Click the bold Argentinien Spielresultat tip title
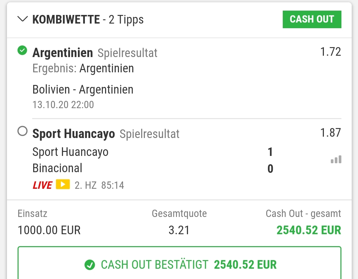This screenshot has height=279, width=358. 63,53
